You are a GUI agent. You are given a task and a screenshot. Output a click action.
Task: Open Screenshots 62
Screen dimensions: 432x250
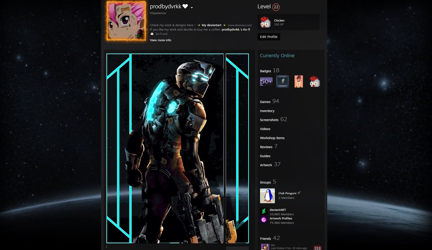tap(273, 119)
